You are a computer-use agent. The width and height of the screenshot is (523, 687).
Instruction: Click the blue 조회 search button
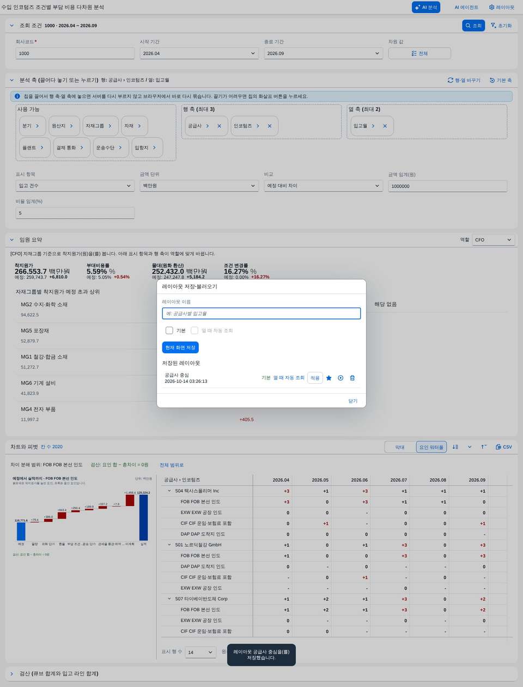(473, 26)
